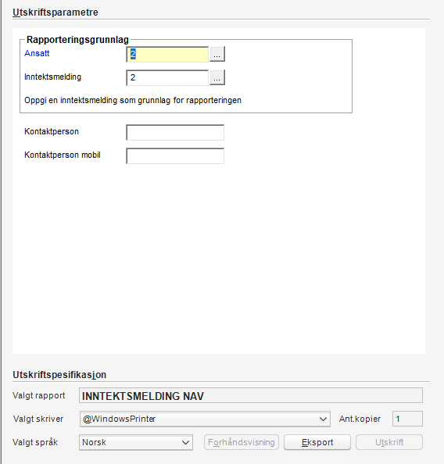
Task: Click the Valgt rapport field showing INNTEKTSMELDING NAV
Action: click(x=251, y=395)
